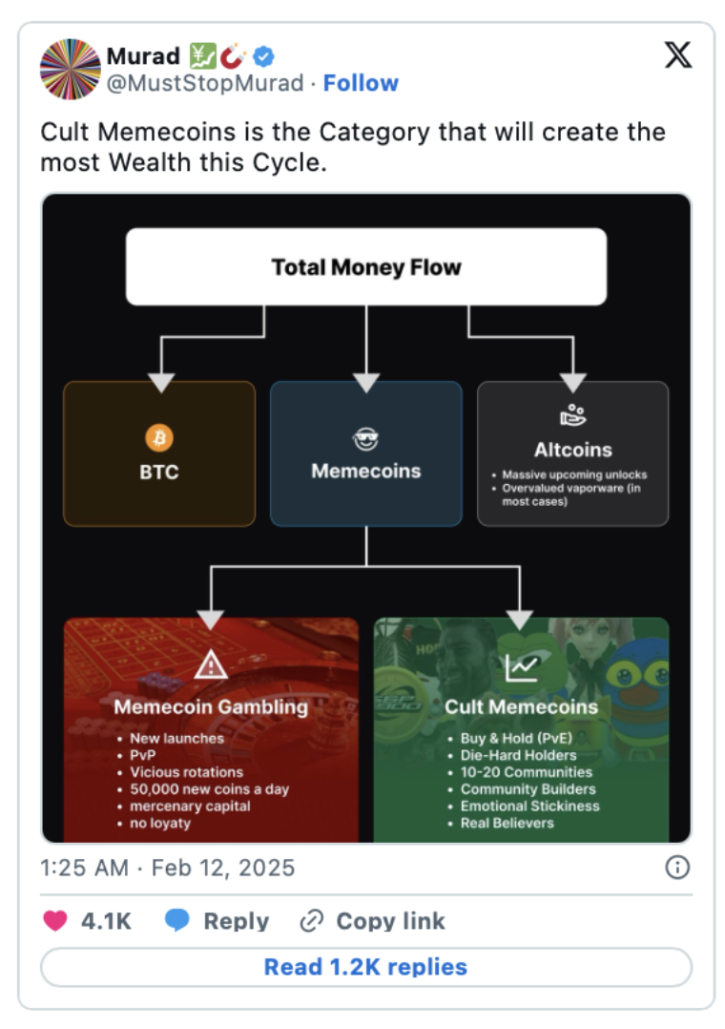Open the info circle icon
The height and width of the screenshot is (1029, 725).
click(677, 867)
